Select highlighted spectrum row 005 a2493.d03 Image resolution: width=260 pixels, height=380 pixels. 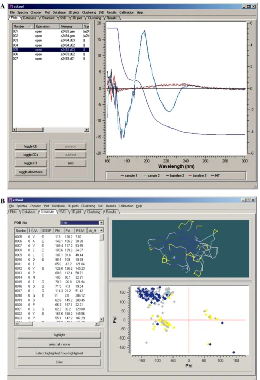(x=51, y=50)
